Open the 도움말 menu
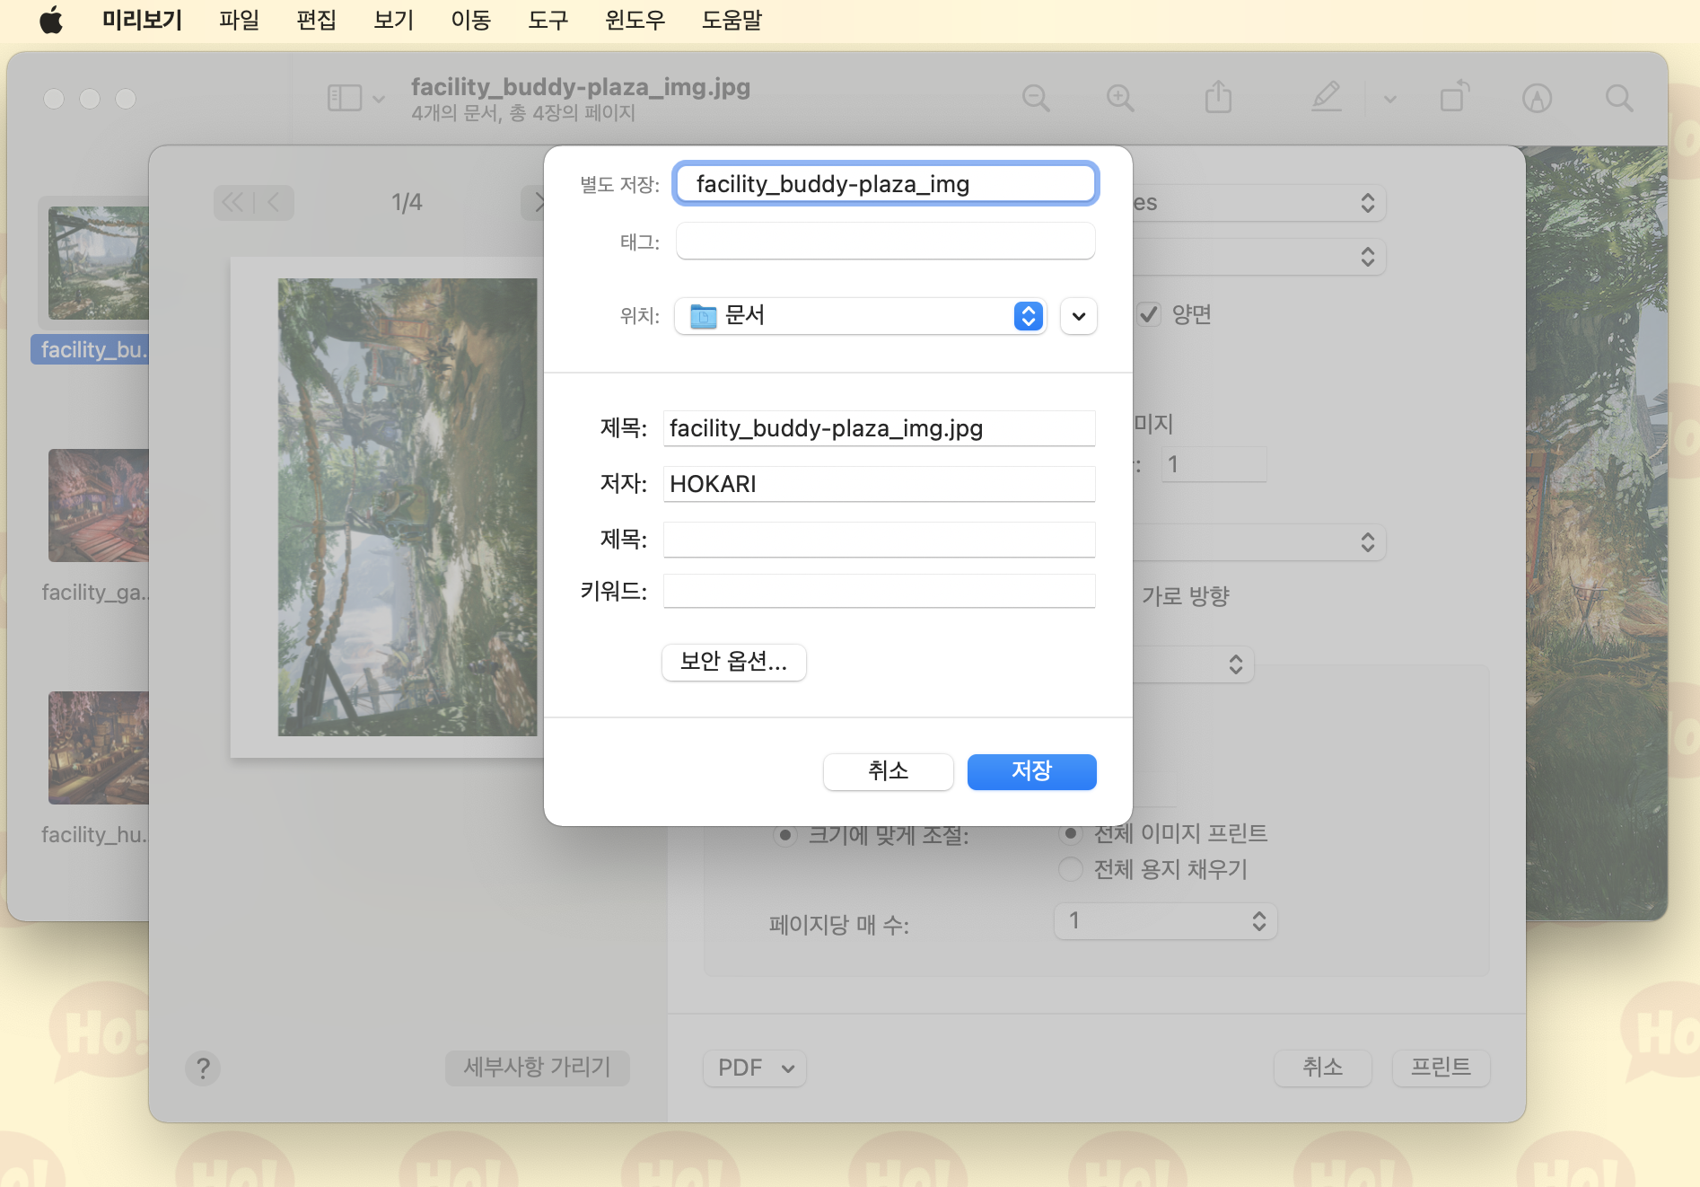The height and width of the screenshot is (1187, 1700). 732,20
